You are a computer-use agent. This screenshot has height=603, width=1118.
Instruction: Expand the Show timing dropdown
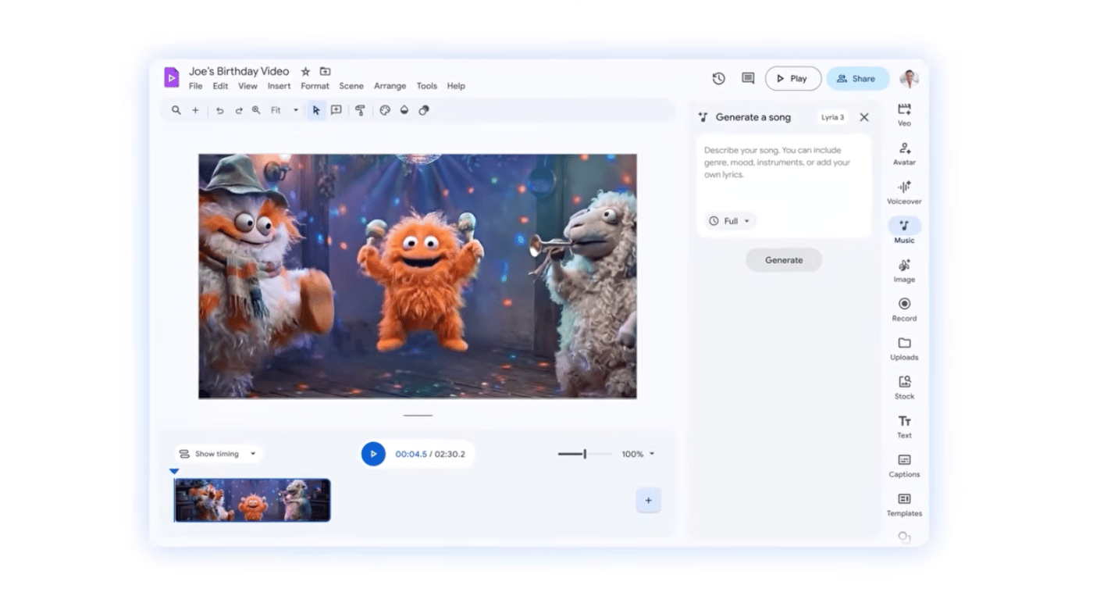point(218,454)
